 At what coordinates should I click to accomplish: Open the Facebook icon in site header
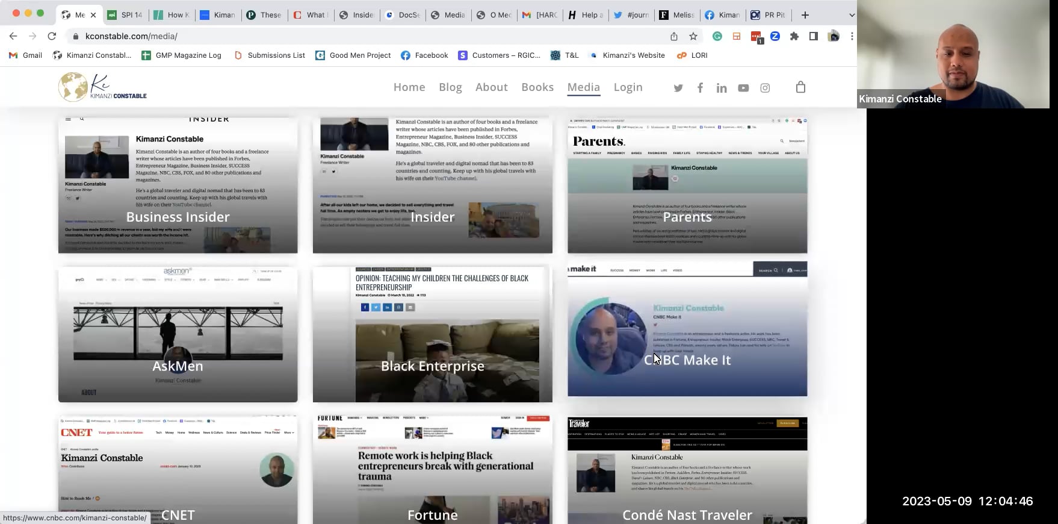pos(700,88)
